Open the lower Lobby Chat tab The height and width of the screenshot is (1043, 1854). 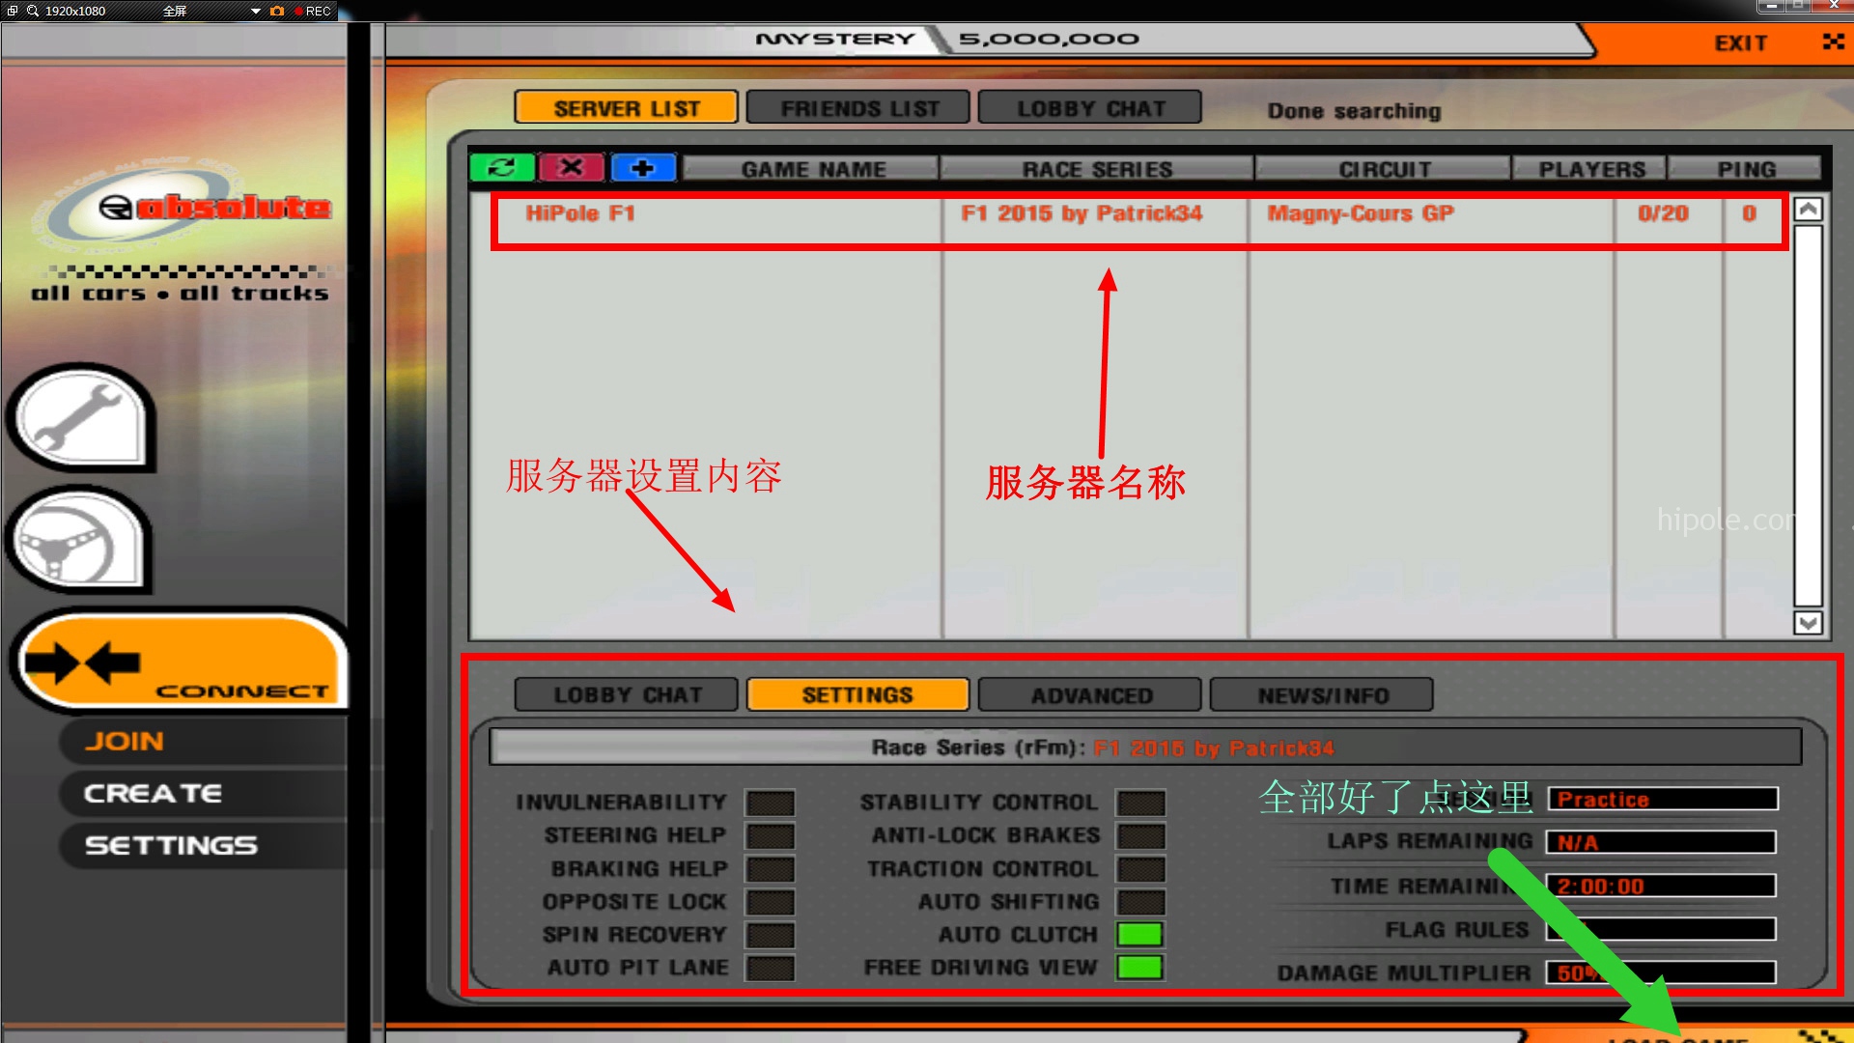(x=627, y=694)
